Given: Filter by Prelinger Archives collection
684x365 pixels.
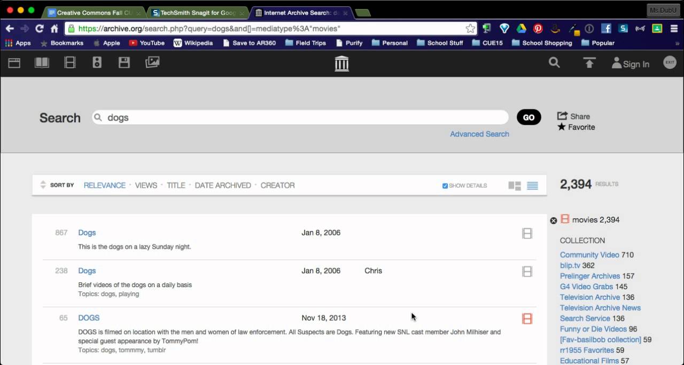Looking at the screenshot, I should (x=590, y=276).
